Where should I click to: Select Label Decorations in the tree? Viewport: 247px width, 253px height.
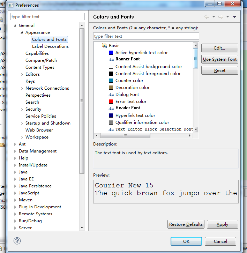coord(50,46)
